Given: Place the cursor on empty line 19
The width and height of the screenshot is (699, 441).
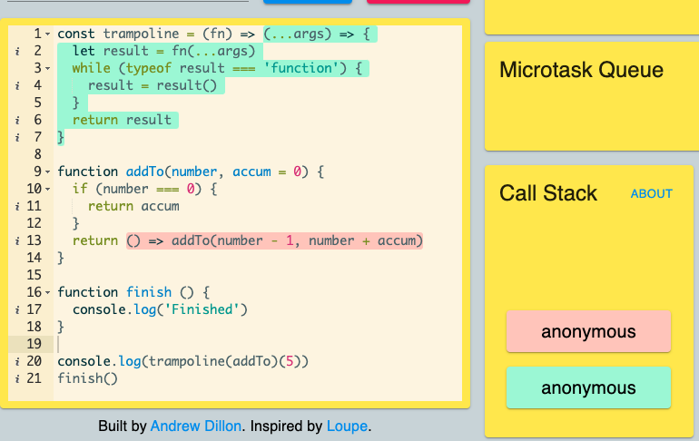Looking at the screenshot, I should click(257, 344).
